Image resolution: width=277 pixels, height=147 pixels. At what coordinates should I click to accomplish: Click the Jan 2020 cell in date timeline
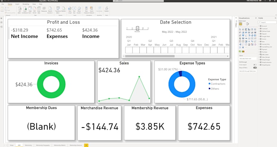click(129, 50)
